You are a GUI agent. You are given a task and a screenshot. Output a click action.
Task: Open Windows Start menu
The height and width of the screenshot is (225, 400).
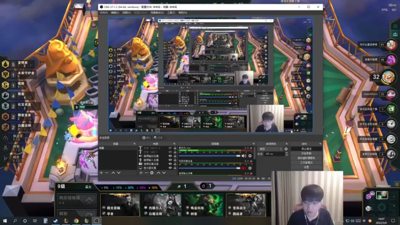pos(5,220)
